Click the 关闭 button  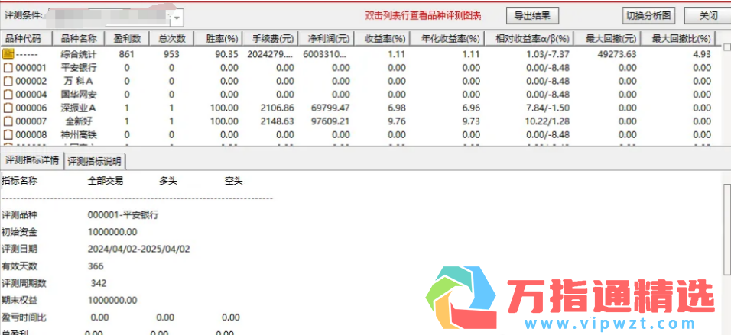point(708,15)
